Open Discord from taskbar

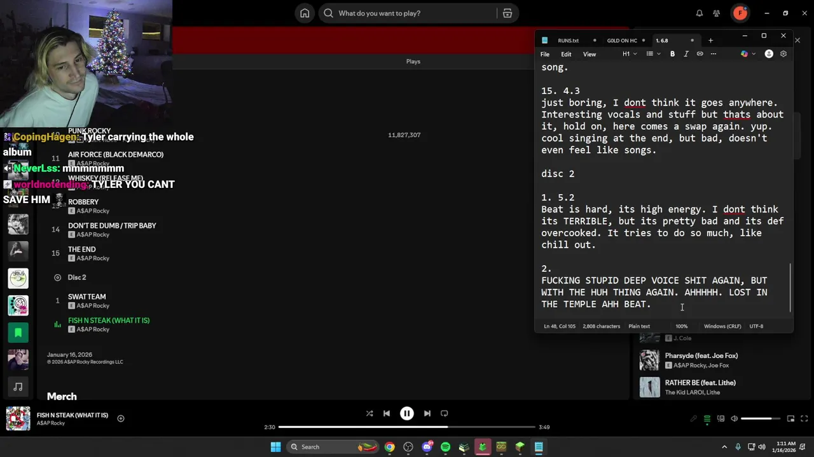[x=427, y=447]
